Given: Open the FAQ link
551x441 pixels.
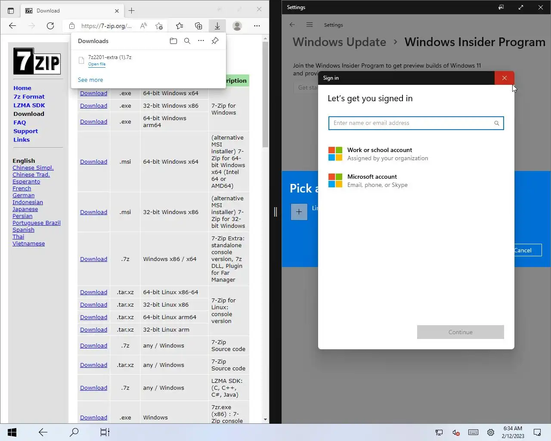Looking at the screenshot, I should point(20,122).
